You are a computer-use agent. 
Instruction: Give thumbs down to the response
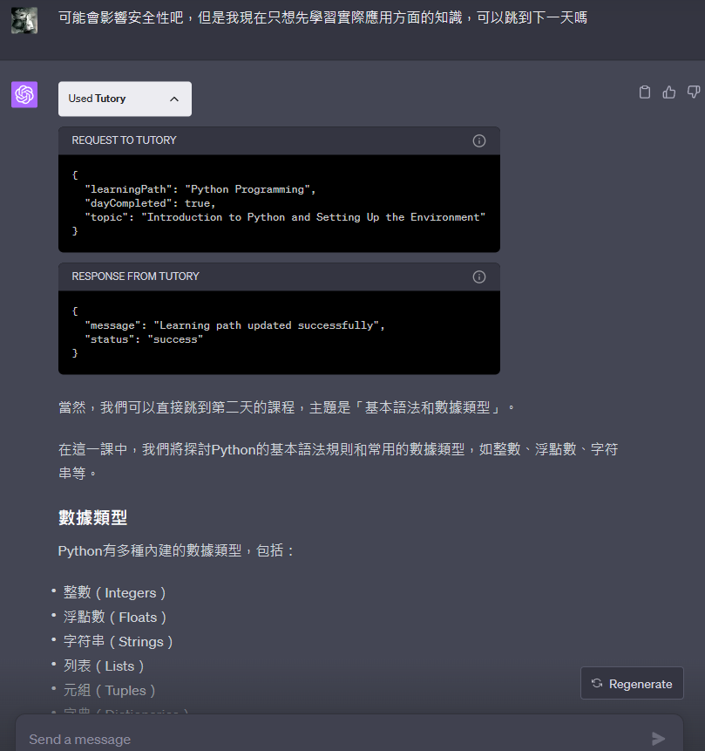point(694,92)
